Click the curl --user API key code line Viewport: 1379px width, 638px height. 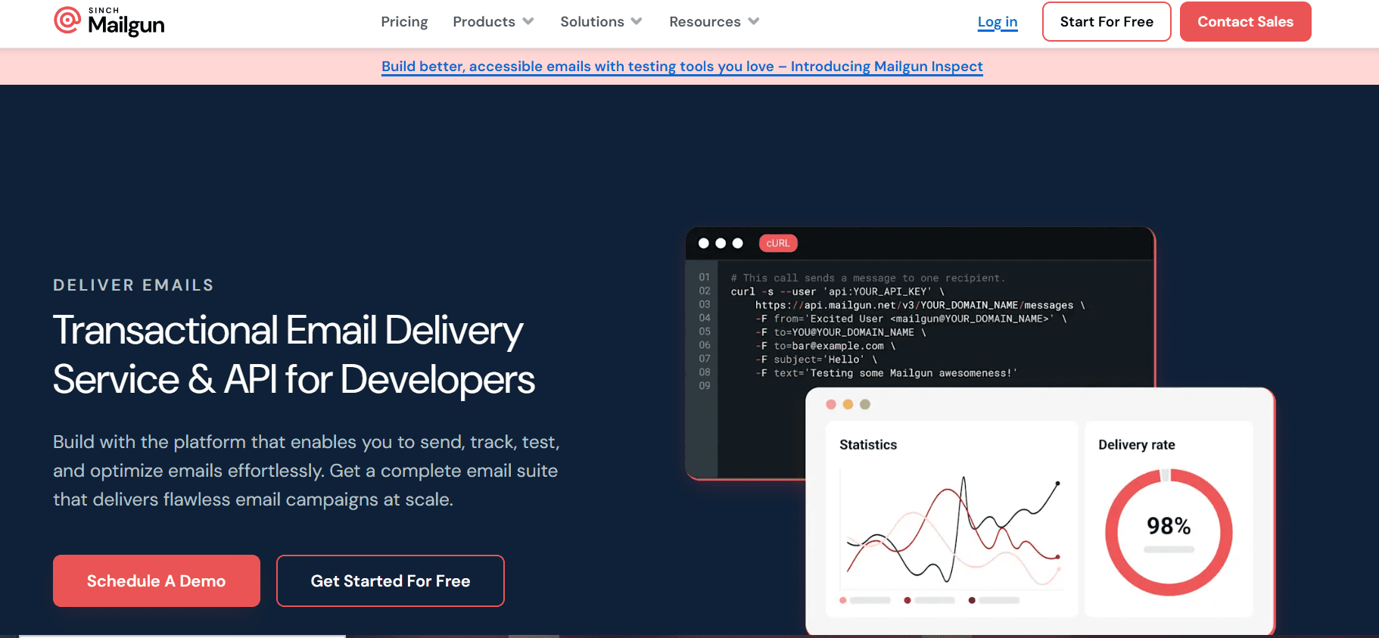[x=837, y=291]
